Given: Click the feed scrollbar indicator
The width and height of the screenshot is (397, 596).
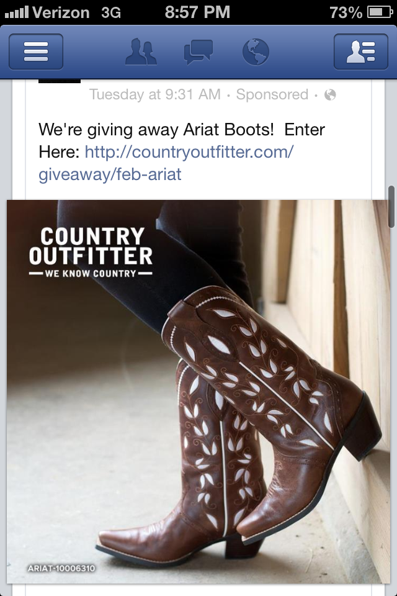Looking at the screenshot, I should [391, 207].
